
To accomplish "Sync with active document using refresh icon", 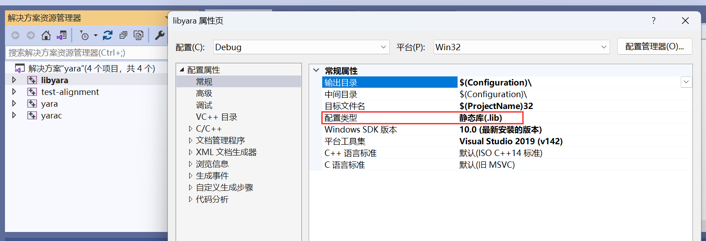I will tap(108, 35).
